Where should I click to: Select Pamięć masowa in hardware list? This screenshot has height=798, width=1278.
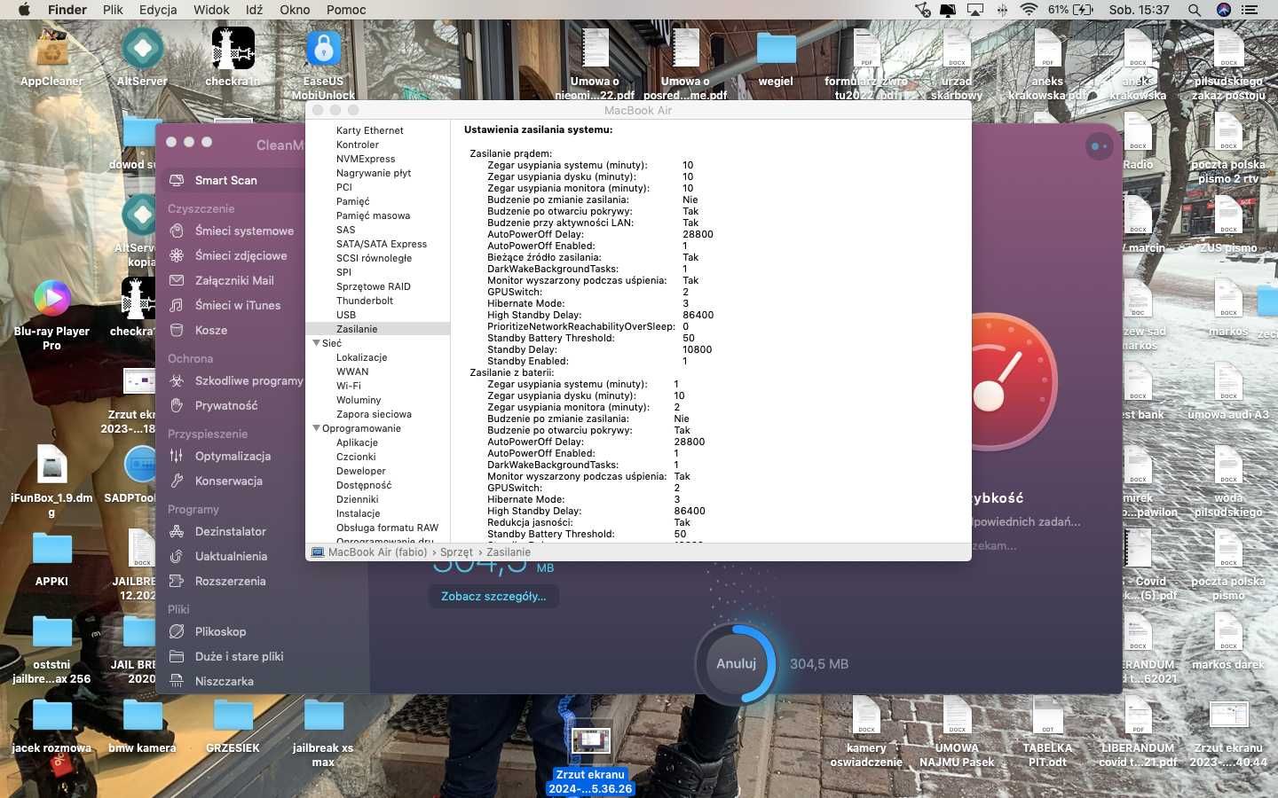pos(373,215)
